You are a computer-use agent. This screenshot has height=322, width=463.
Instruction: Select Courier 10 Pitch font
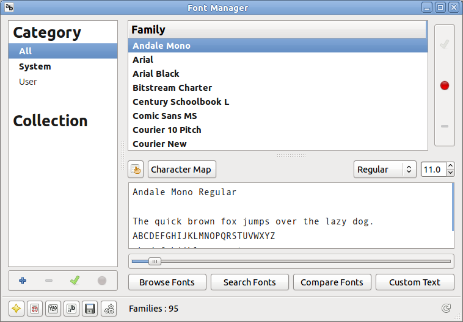point(278,130)
